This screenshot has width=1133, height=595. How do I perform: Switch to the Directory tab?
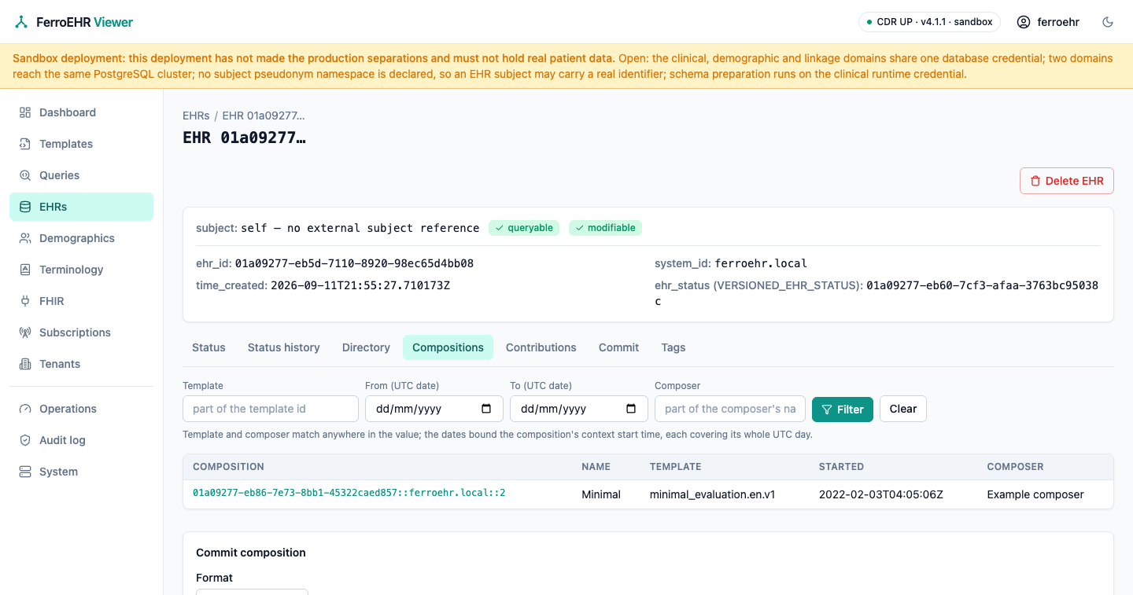click(x=366, y=347)
